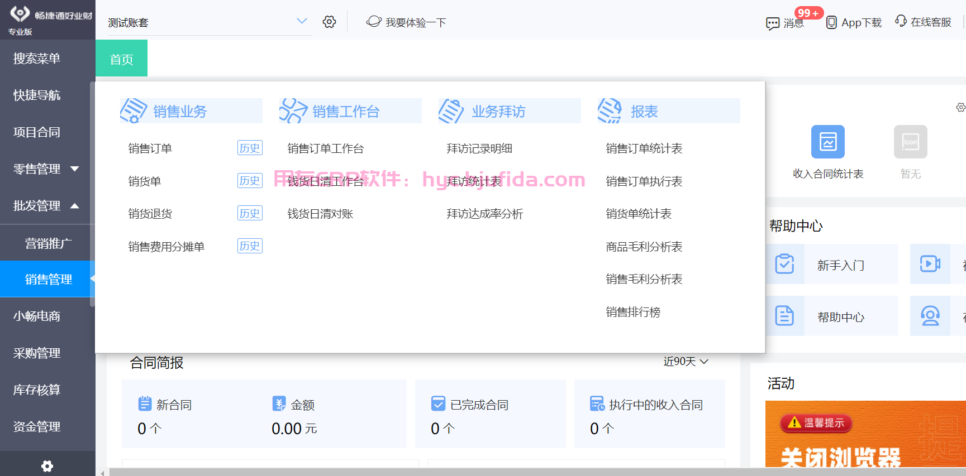Click 历史 button beside 销售订单

(250, 148)
